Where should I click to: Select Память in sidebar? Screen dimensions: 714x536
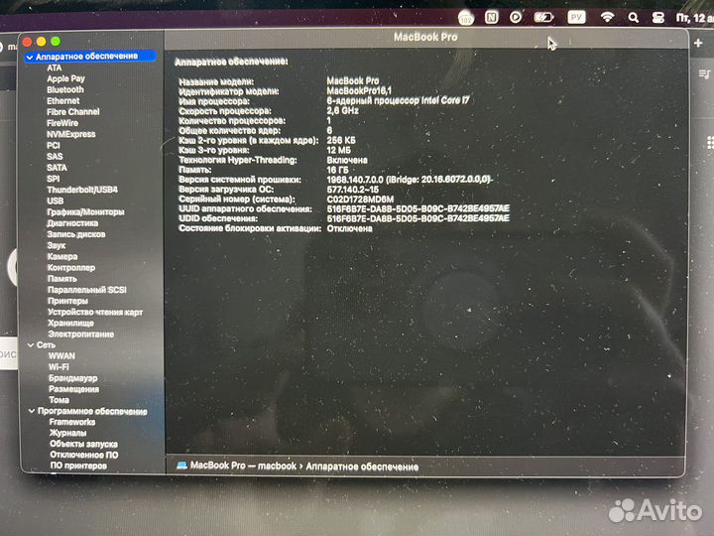[x=62, y=279]
